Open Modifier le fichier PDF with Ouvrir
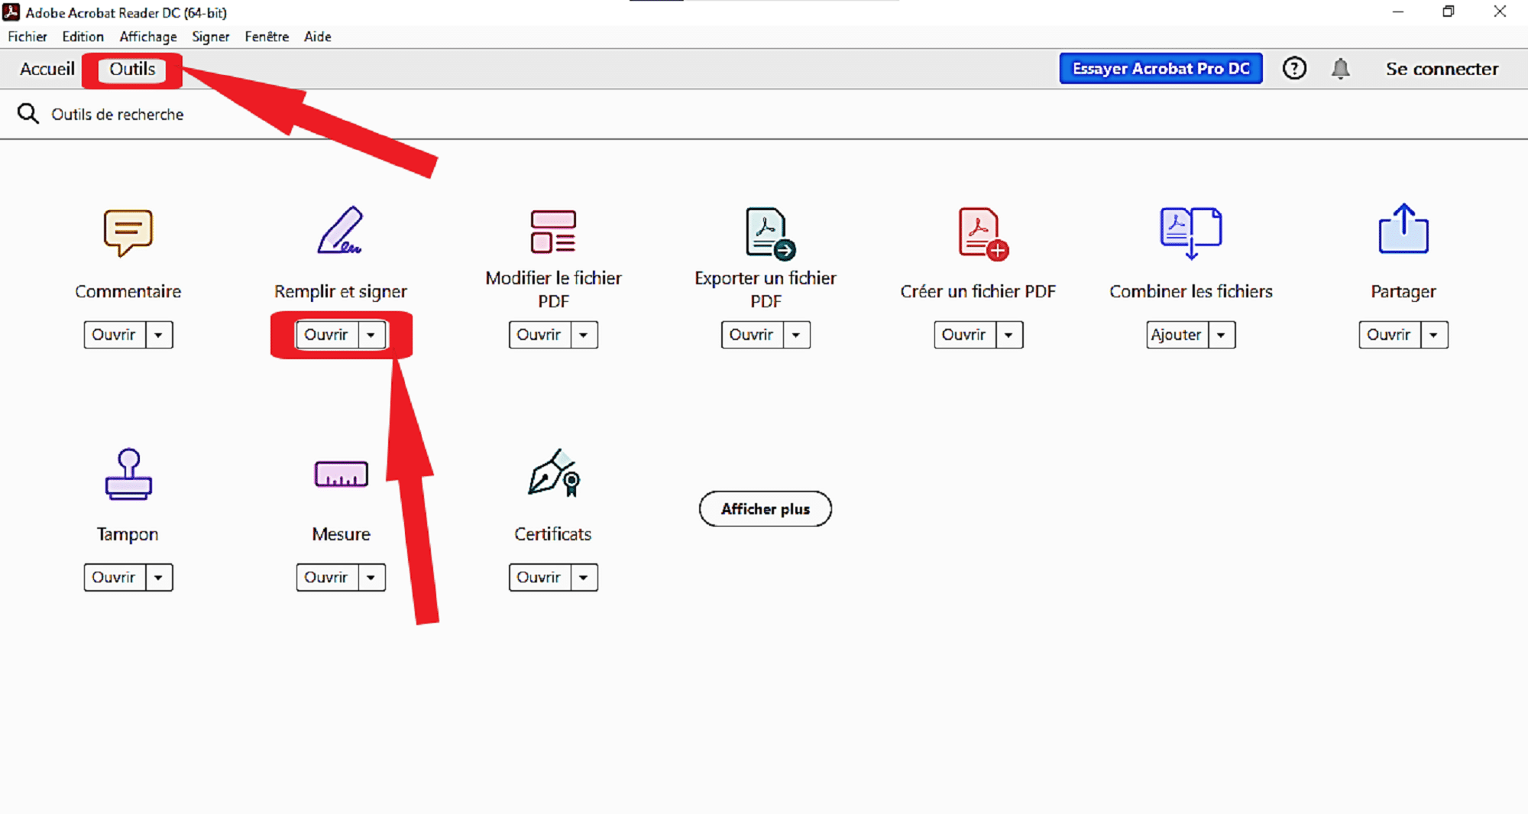1528x814 pixels. point(539,335)
